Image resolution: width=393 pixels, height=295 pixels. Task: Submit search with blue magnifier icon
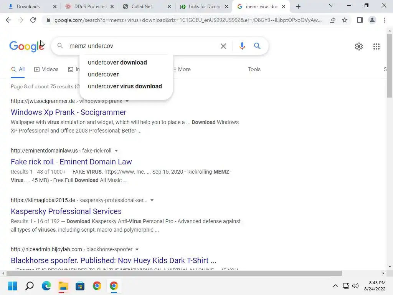coord(257,46)
